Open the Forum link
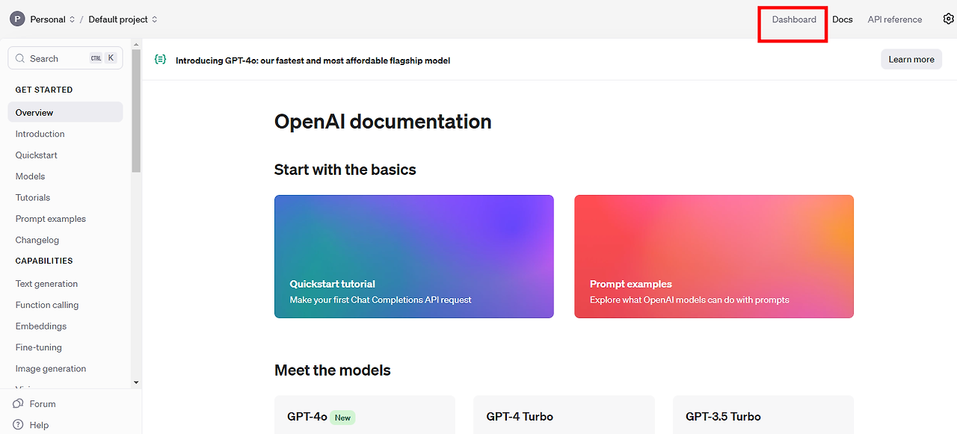The width and height of the screenshot is (957, 434). (x=43, y=404)
